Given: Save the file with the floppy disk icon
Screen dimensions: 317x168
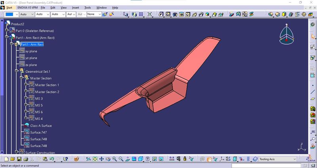Looking at the screenshot, I should pos(19,159).
